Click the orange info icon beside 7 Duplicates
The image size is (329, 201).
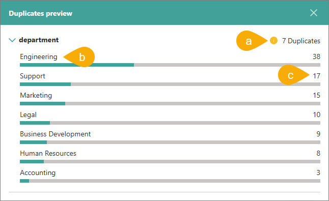[x=273, y=40]
